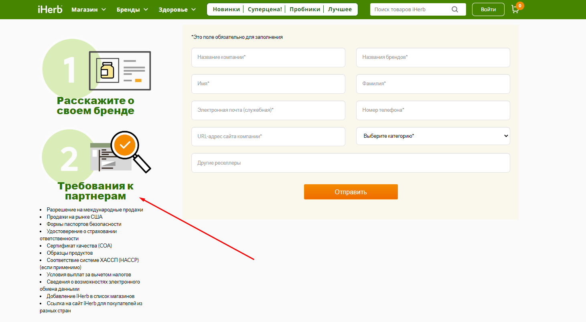Click the Номер телефона field

pyautogui.click(x=433, y=110)
